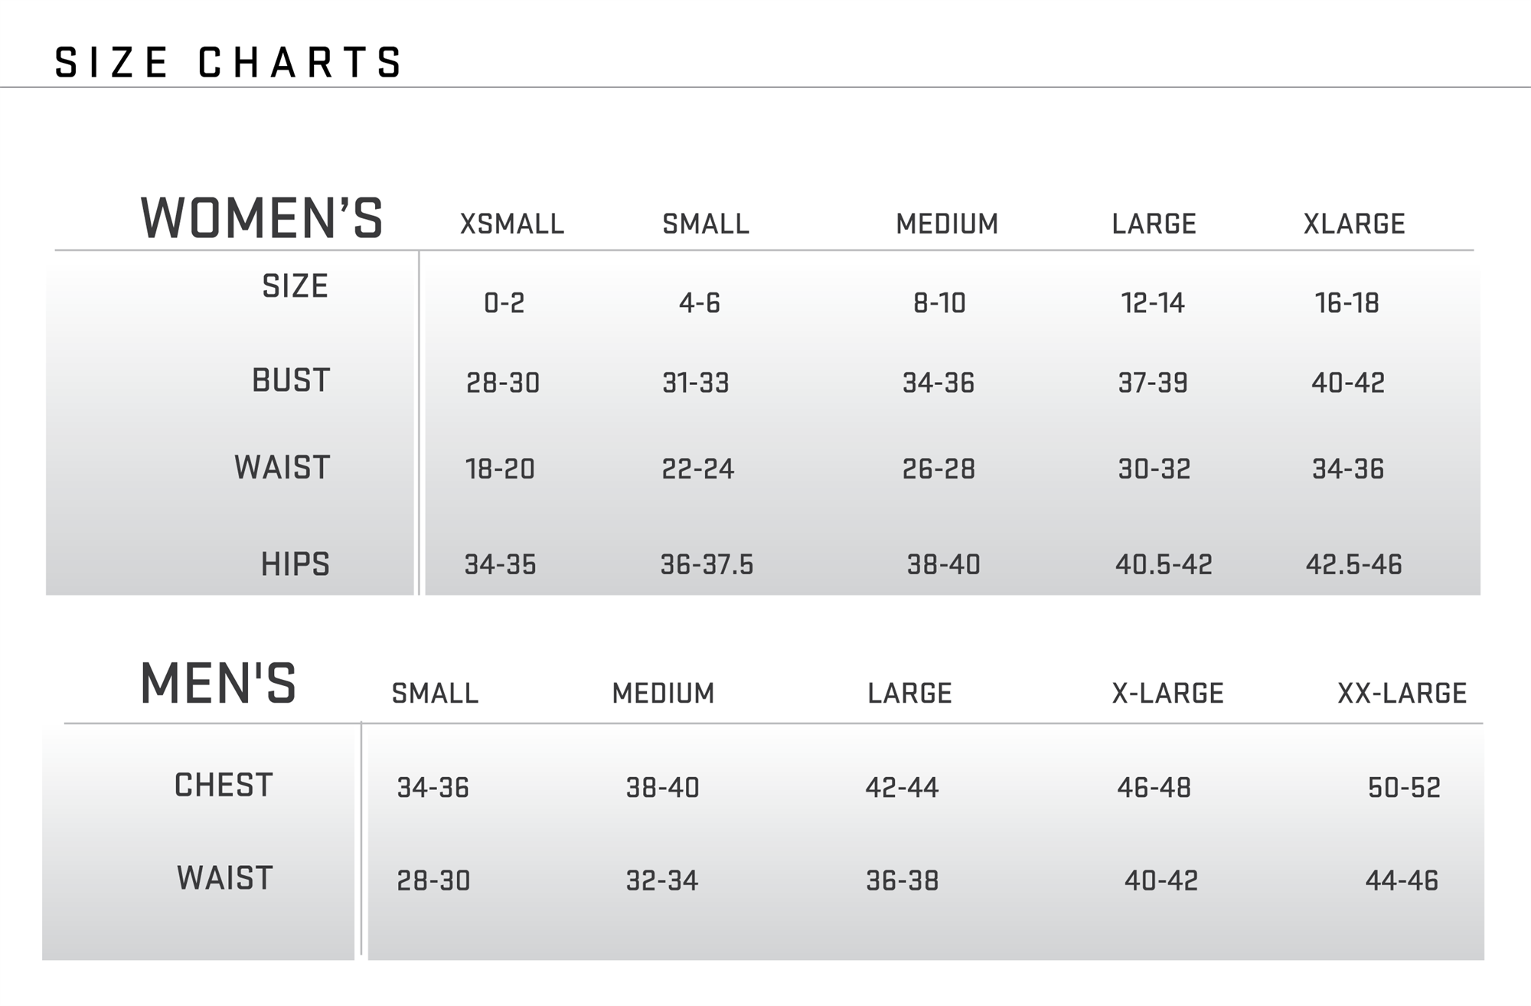Viewport: 1531px width, 1006px height.
Task: Click men's waist measurement 44-46
Action: [x=1402, y=881]
